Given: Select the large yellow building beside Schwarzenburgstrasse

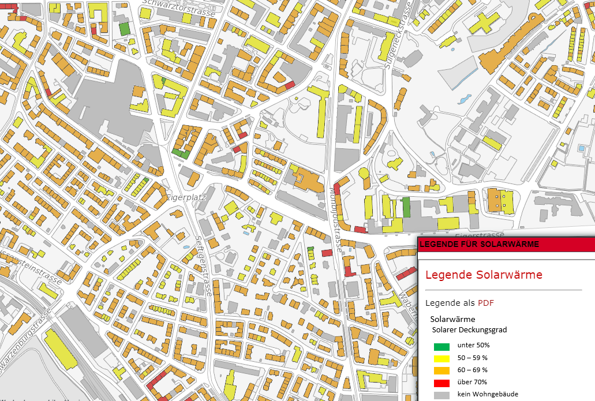Looking at the screenshot, I should click(61, 349).
